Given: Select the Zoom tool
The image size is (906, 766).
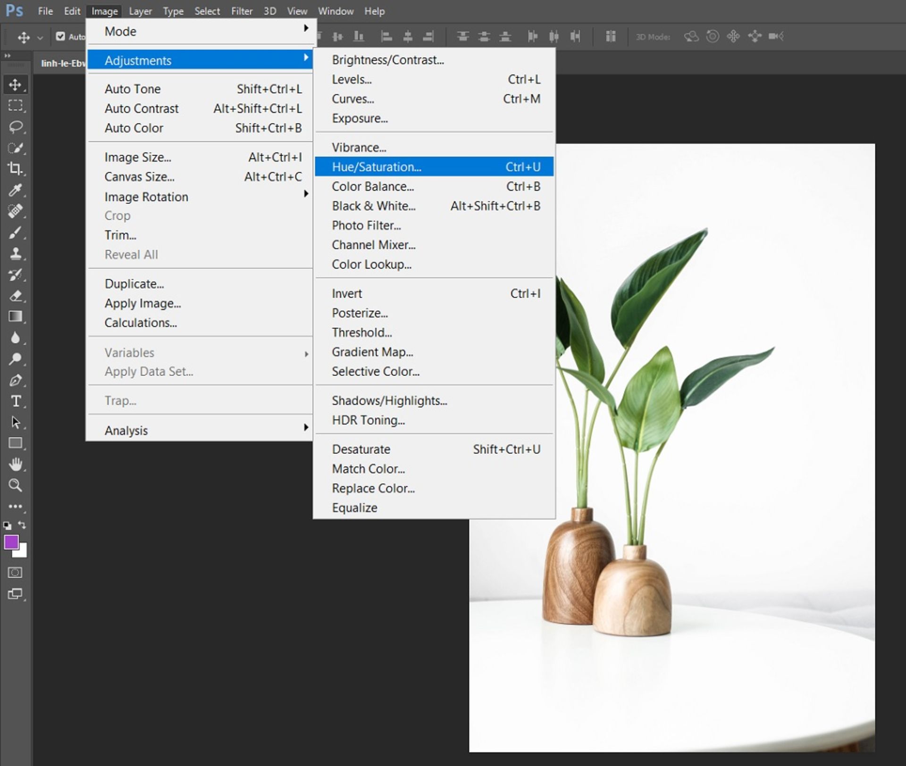Looking at the screenshot, I should 16,485.
